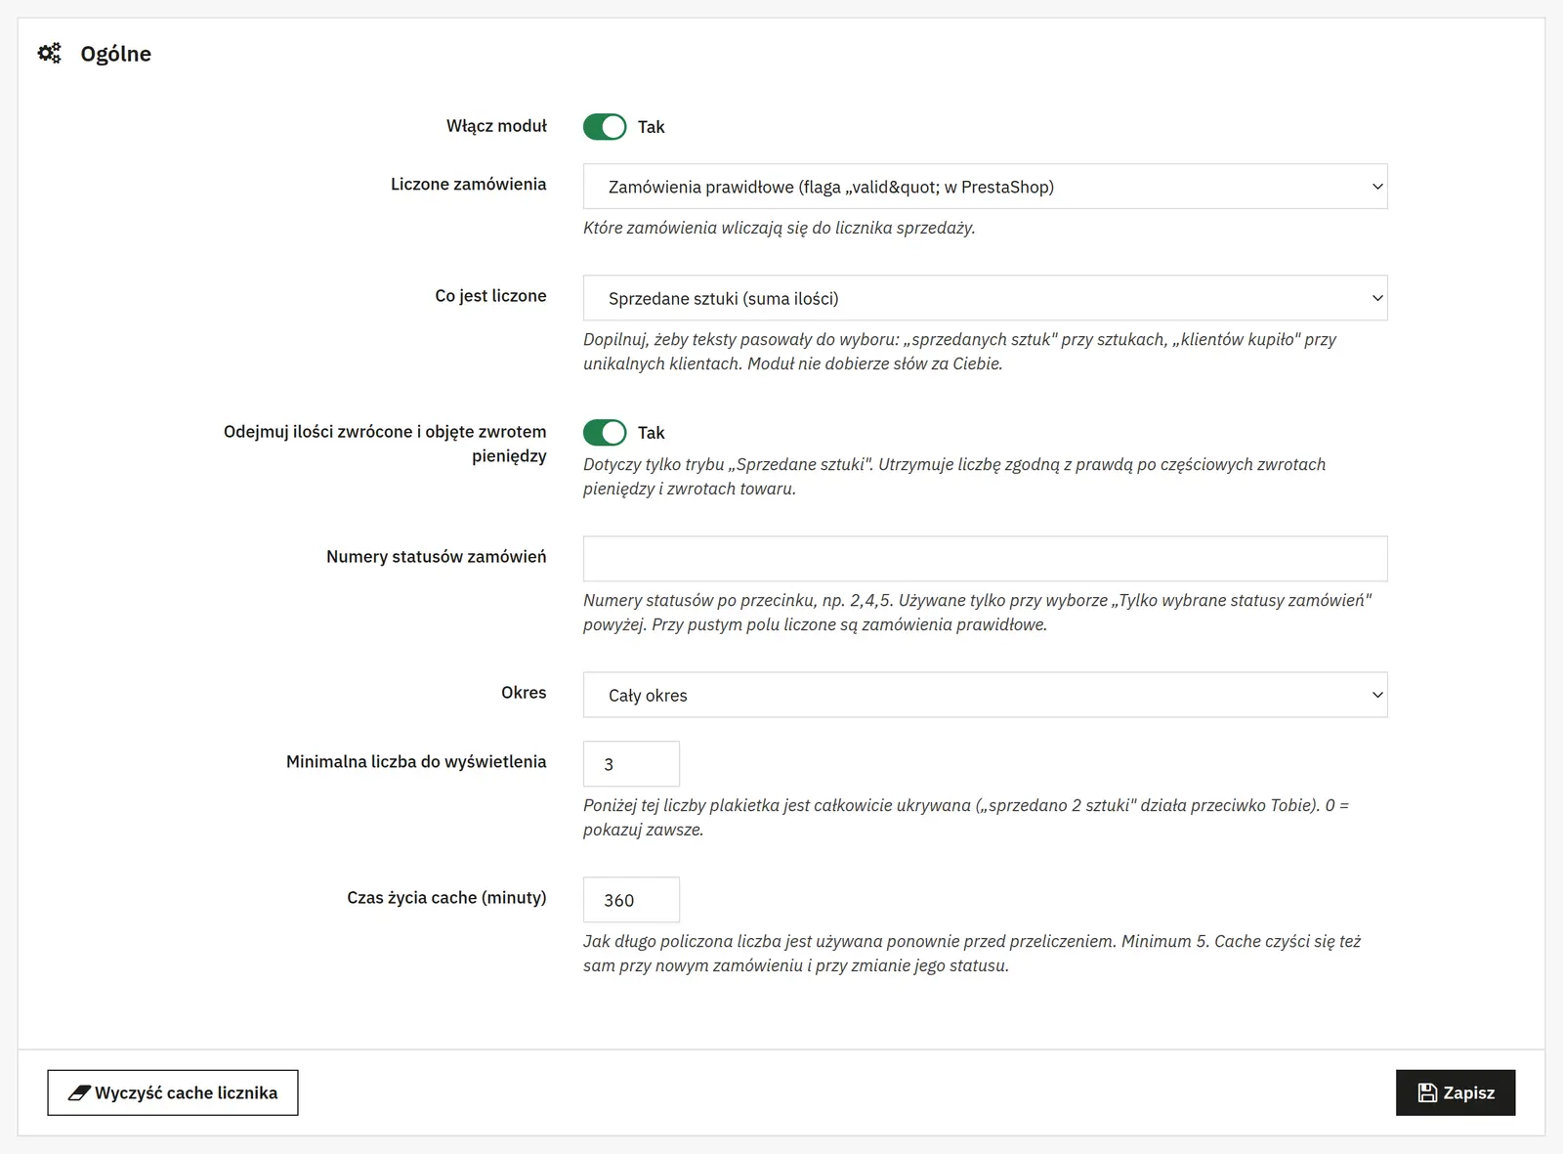Viewport: 1563px width, 1154px height.
Task: Click the Co jest liczone label
Action: pyautogui.click(x=490, y=296)
